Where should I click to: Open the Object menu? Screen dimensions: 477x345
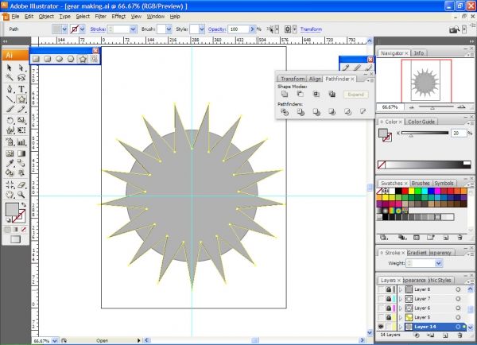pyautogui.click(x=46, y=17)
